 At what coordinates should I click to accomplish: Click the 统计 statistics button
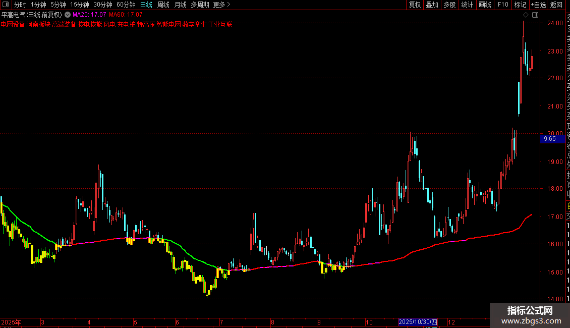pos(467,5)
